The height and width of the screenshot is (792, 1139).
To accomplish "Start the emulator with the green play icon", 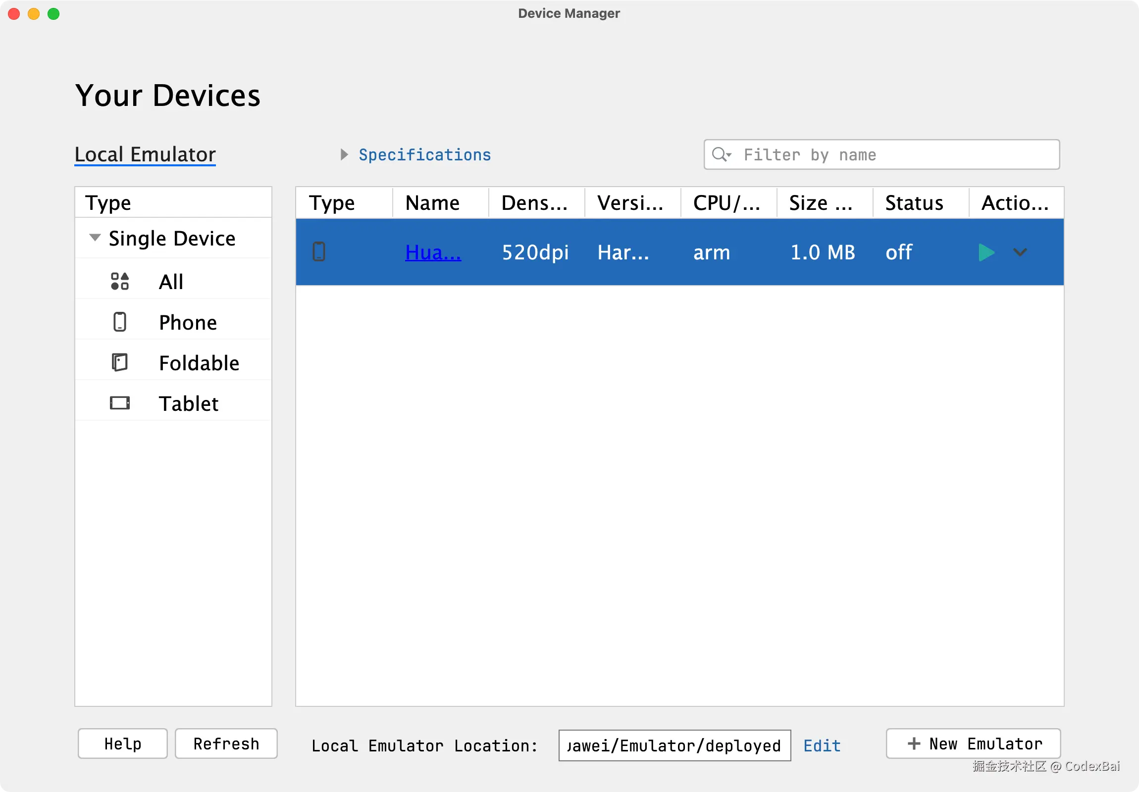I will pyautogui.click(x=985, y=252).
